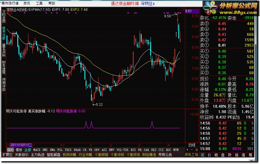This screenshot has width=260, height=164.
Task: Click the 深物业A stock title
Action: pos(148,3)
